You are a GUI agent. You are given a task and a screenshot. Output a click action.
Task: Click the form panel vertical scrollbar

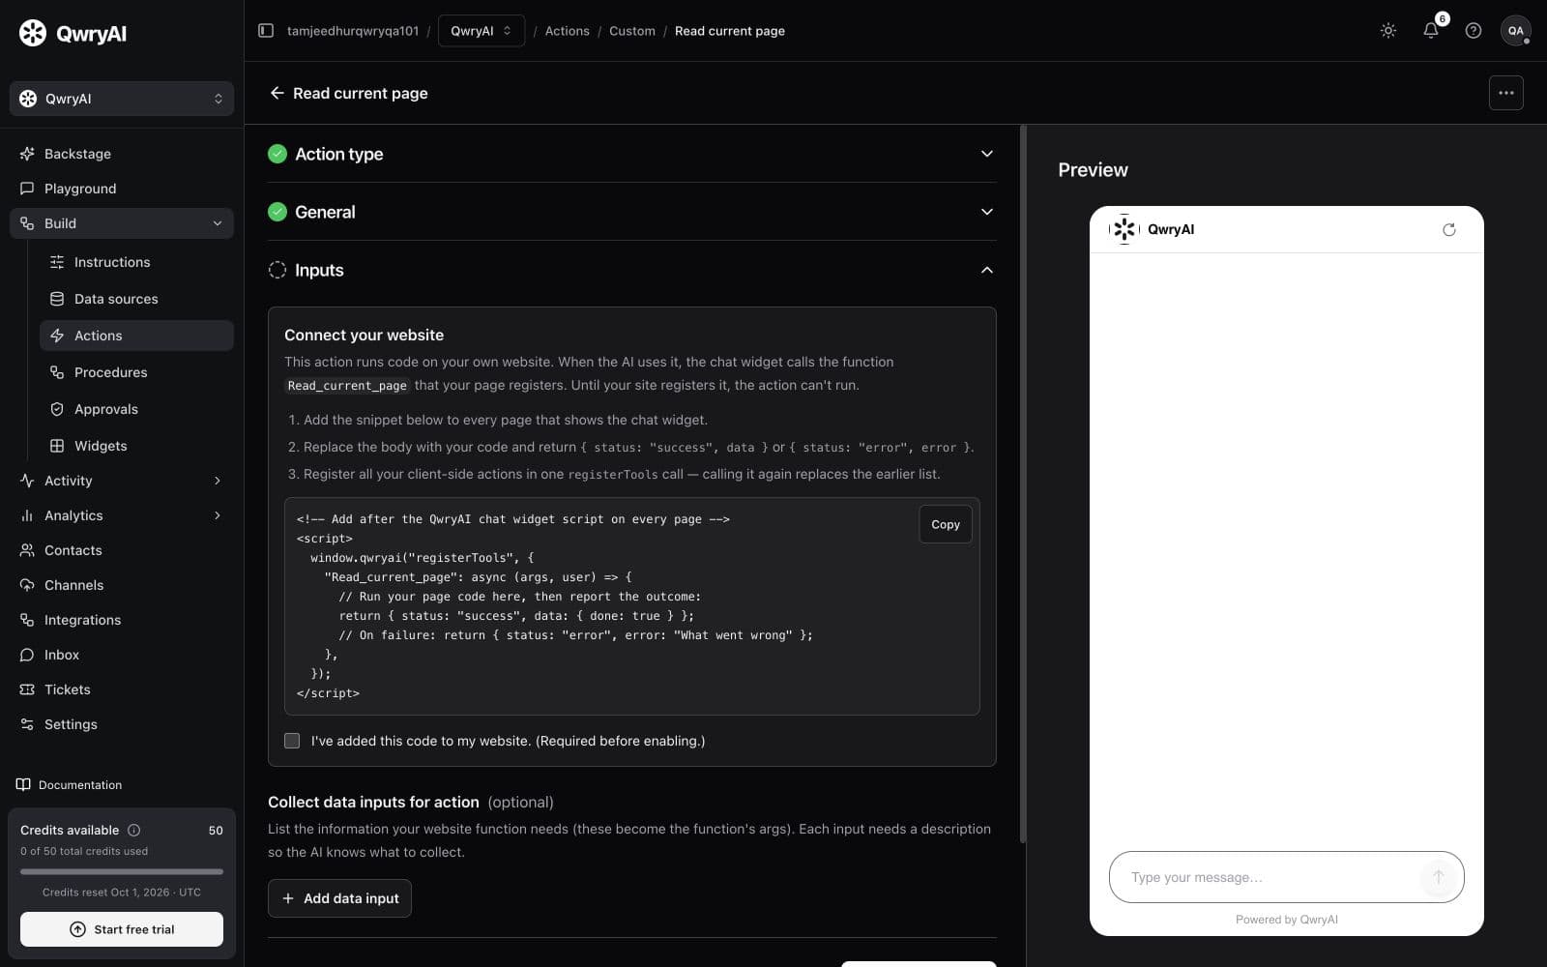1022,483
